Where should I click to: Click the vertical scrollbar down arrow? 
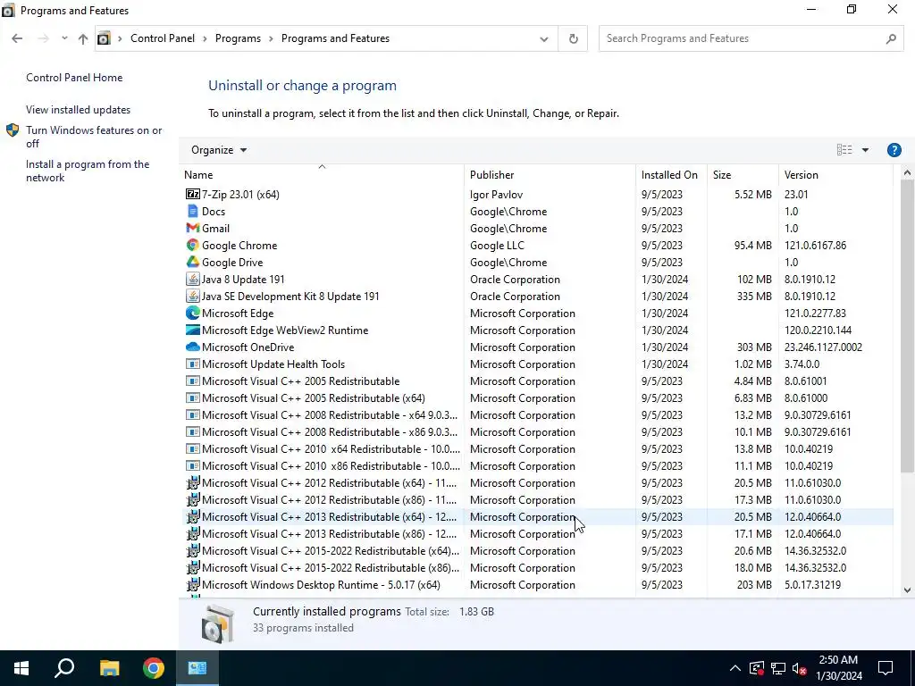(x=907, y=590)
